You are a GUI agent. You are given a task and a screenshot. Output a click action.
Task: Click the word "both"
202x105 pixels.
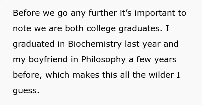(x=74, y=28)
